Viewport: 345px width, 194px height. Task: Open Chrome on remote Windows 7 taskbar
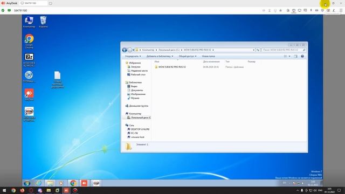point(73,183)
